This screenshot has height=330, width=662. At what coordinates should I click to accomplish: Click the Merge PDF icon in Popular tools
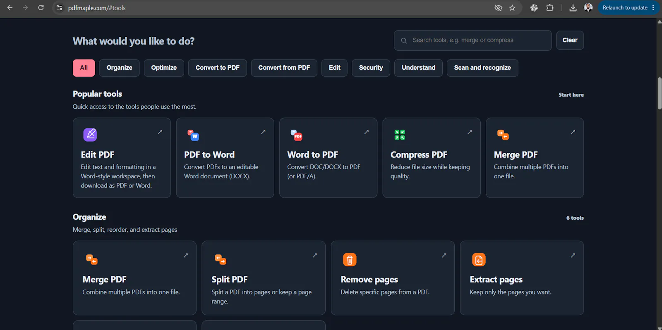[503, 135]
